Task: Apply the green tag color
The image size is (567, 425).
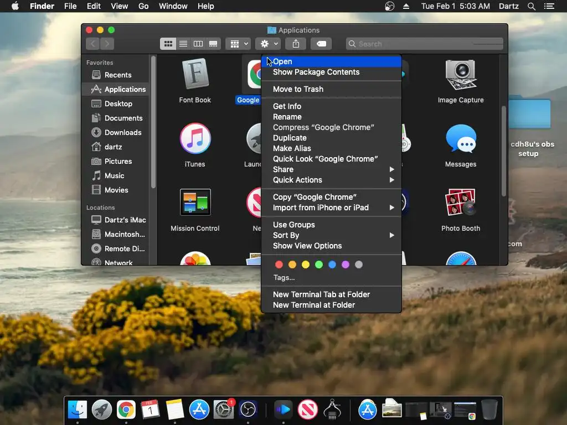Action: pyautogui.click(x=319, y=265)
